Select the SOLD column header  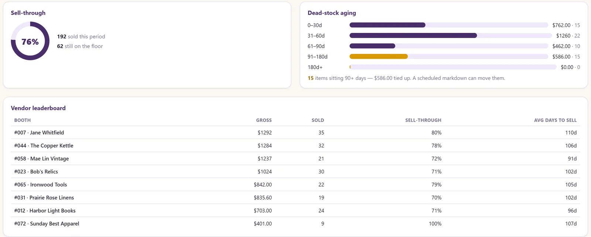318,120
